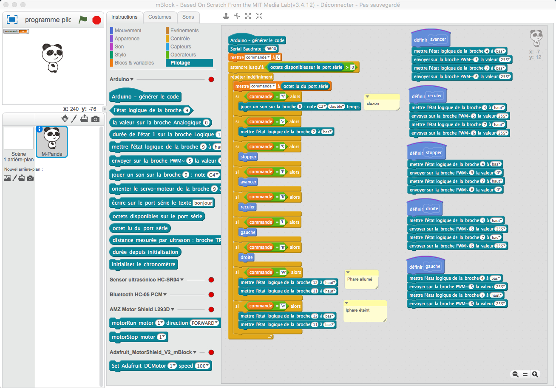Click the définir gauche hat block
The width and height of the screenshot is (556, 388).
tap(426, 266)
